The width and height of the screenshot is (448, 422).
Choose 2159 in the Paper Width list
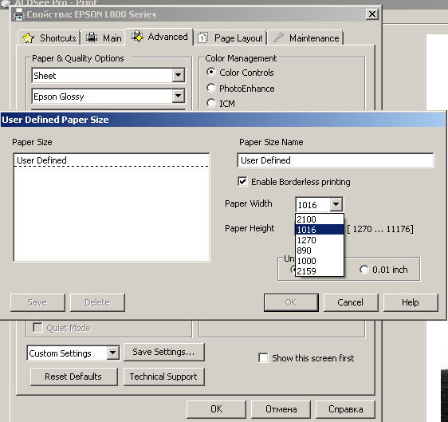pos(320,271)
